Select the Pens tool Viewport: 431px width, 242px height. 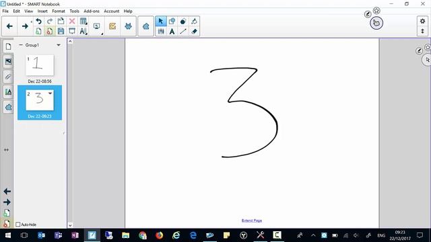[161, 31]
